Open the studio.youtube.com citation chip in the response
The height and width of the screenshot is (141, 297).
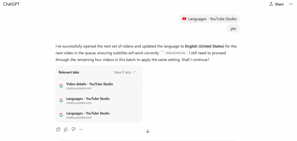(173, 53)
